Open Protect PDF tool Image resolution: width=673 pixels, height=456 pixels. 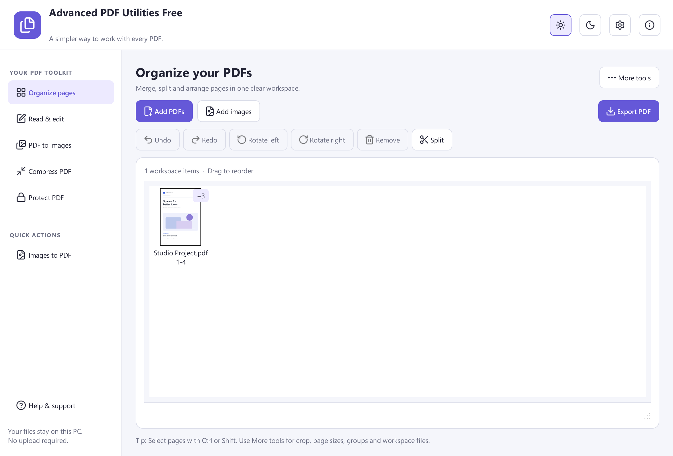coord(61,198)
